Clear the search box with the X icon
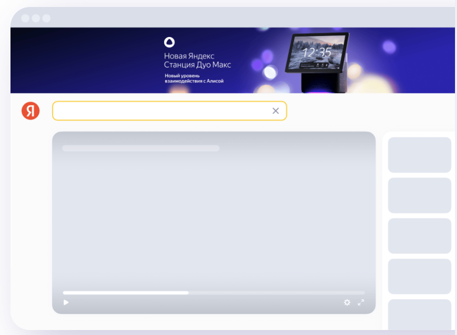Viewport: 457px width, 335px height. coord(275,111)
